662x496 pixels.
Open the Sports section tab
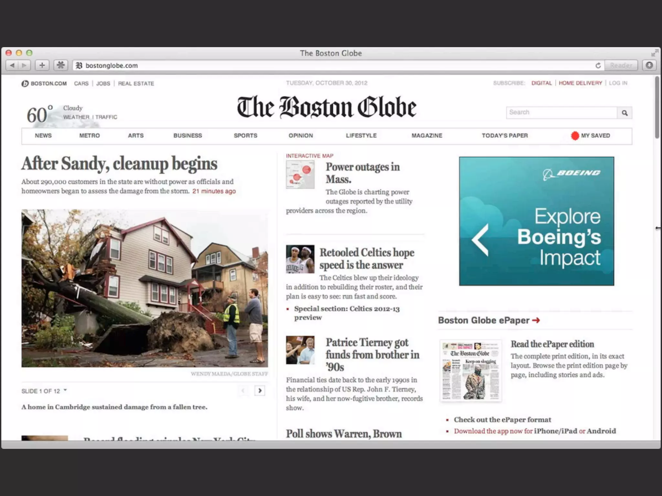pyautogui.click(x=245, y=136)
